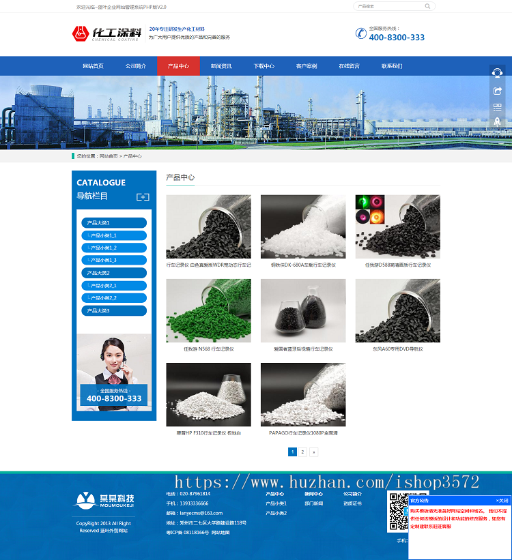Open the PAPAGO行车记录仪 product thumbnail

[303, 395]
